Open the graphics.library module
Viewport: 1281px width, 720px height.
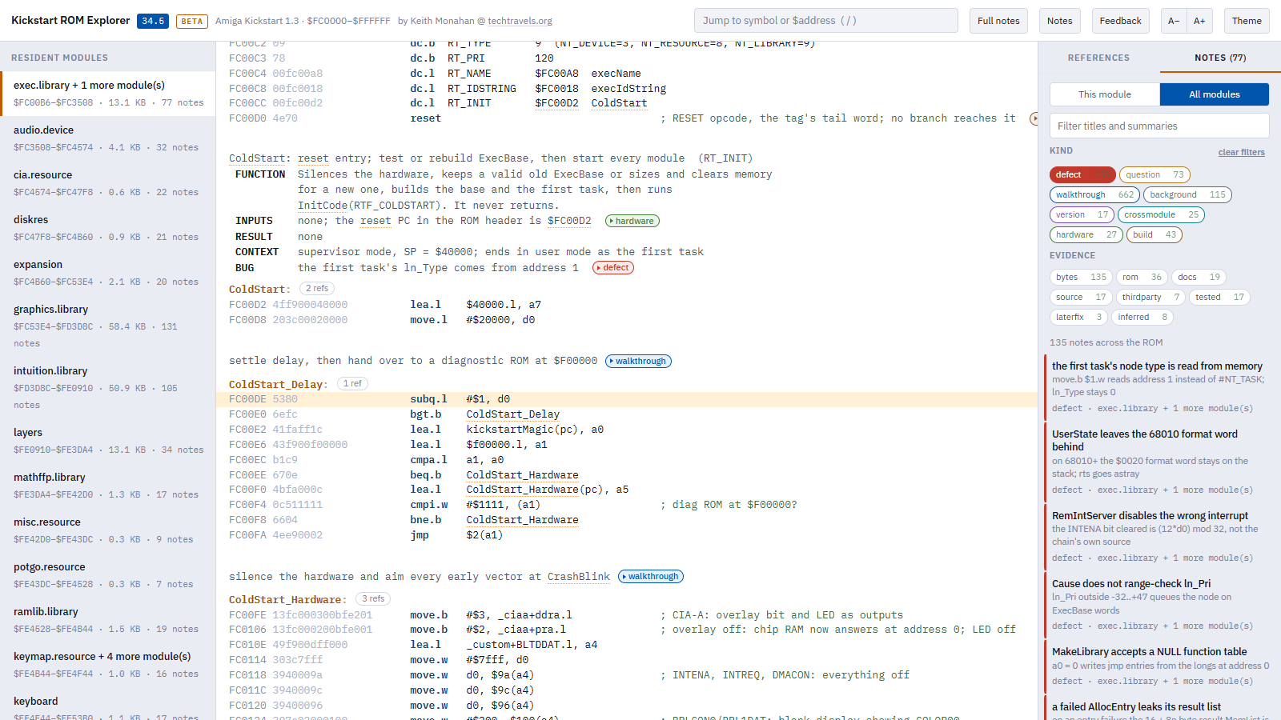coord(108,326)
